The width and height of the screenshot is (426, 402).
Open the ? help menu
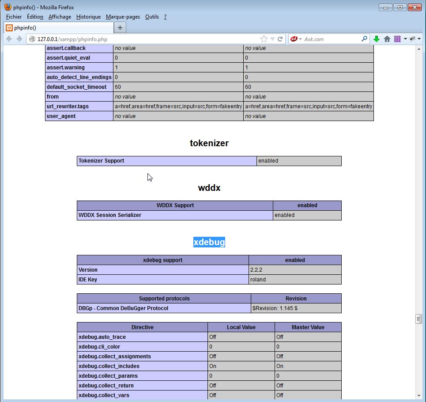click(165, 17)
